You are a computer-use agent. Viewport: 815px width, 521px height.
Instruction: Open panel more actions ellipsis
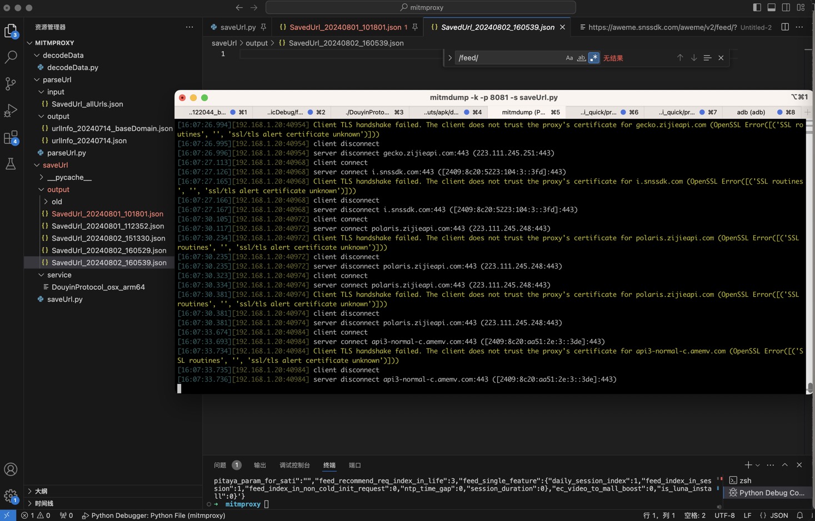pos(771,465)
